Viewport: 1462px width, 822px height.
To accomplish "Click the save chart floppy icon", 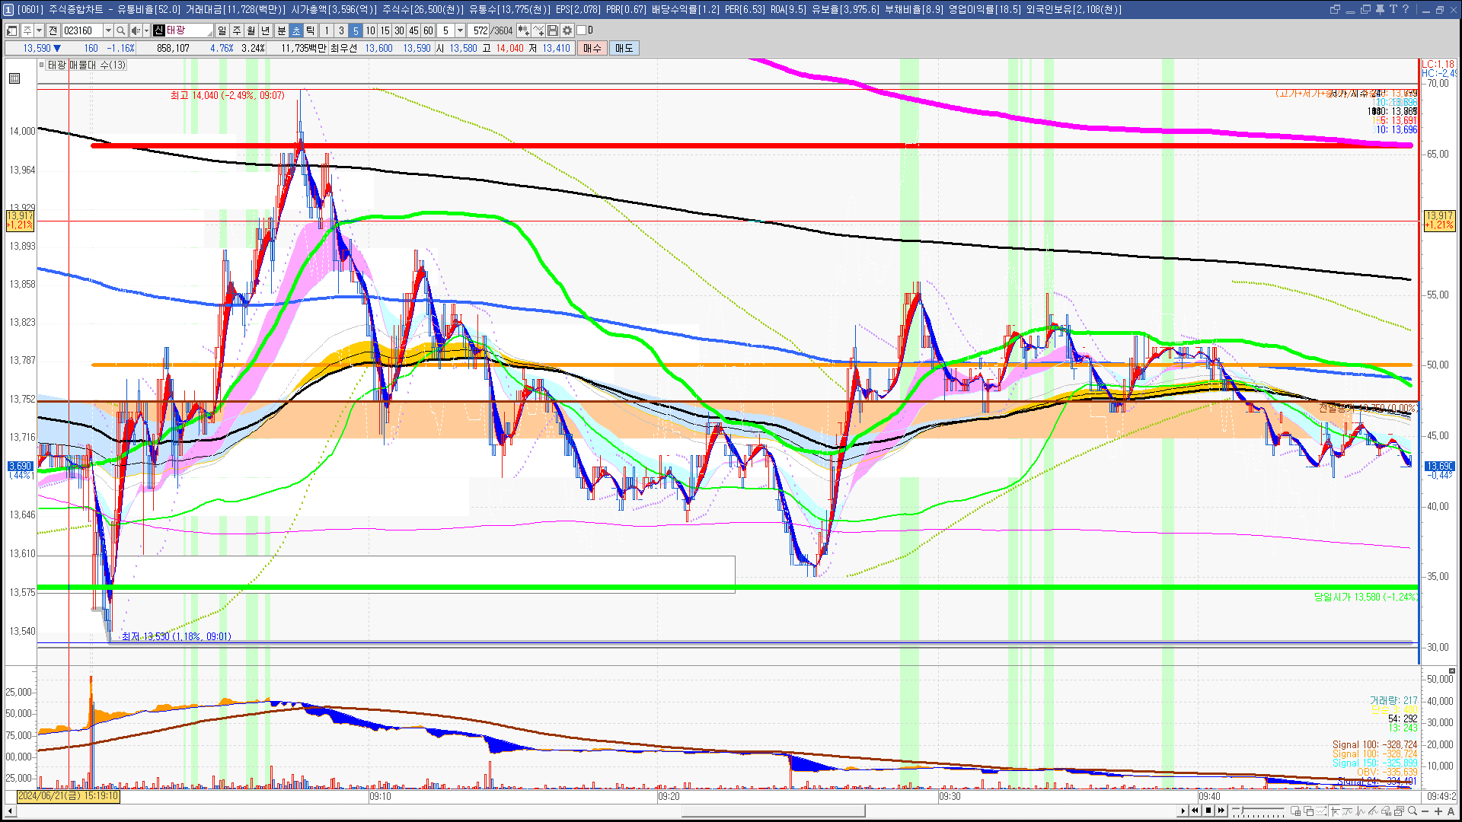I will (553, 30).
